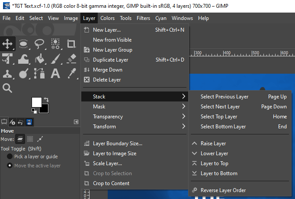Viewport: 295px width, 199px height.
Task: Open the Windows menu
Action: (182, 18)
